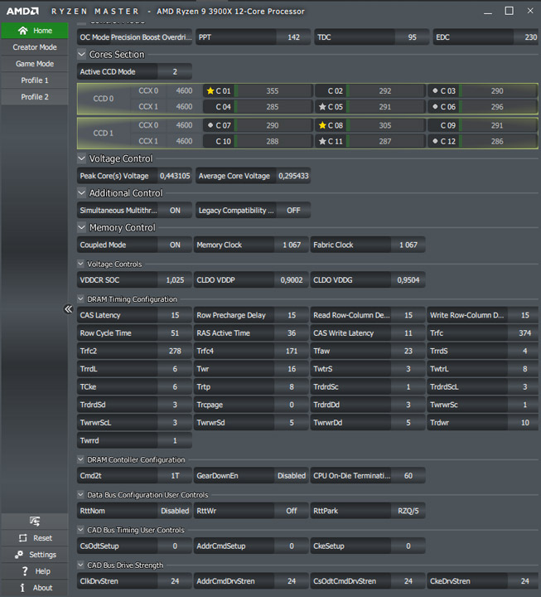Image resolution: width=541 pixels, height=597 pixels.
Task: Collapse DRAM Contoller Configuration
Action: pyautogui.click(x=80, y=459)
